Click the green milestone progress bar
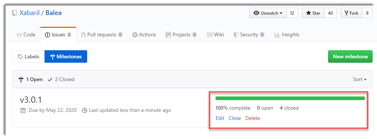377x139 pixels. click(290, 98)
